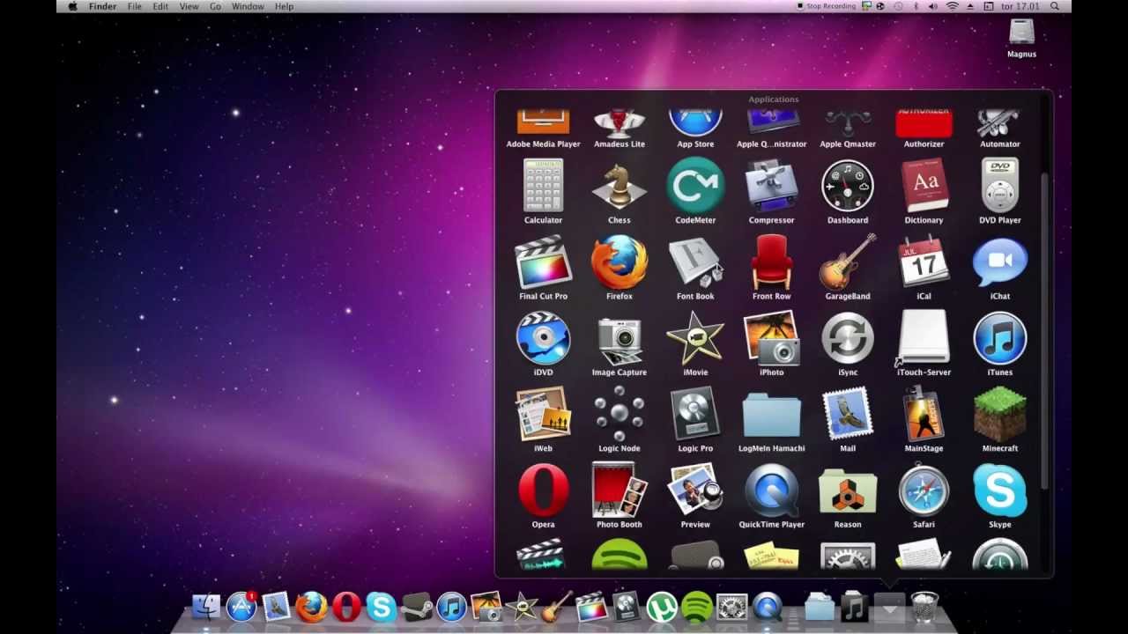Open iDVD in the Applications stack
This screenshot has width=1128, height=634.
pos(543,339)
